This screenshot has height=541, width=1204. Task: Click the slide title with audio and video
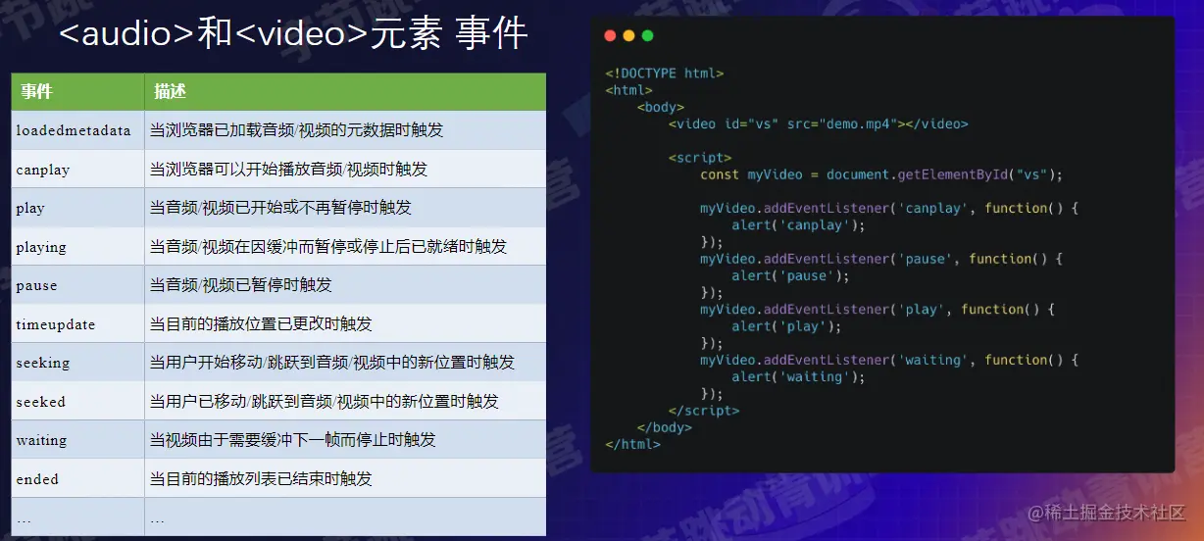tap(293, 35)
